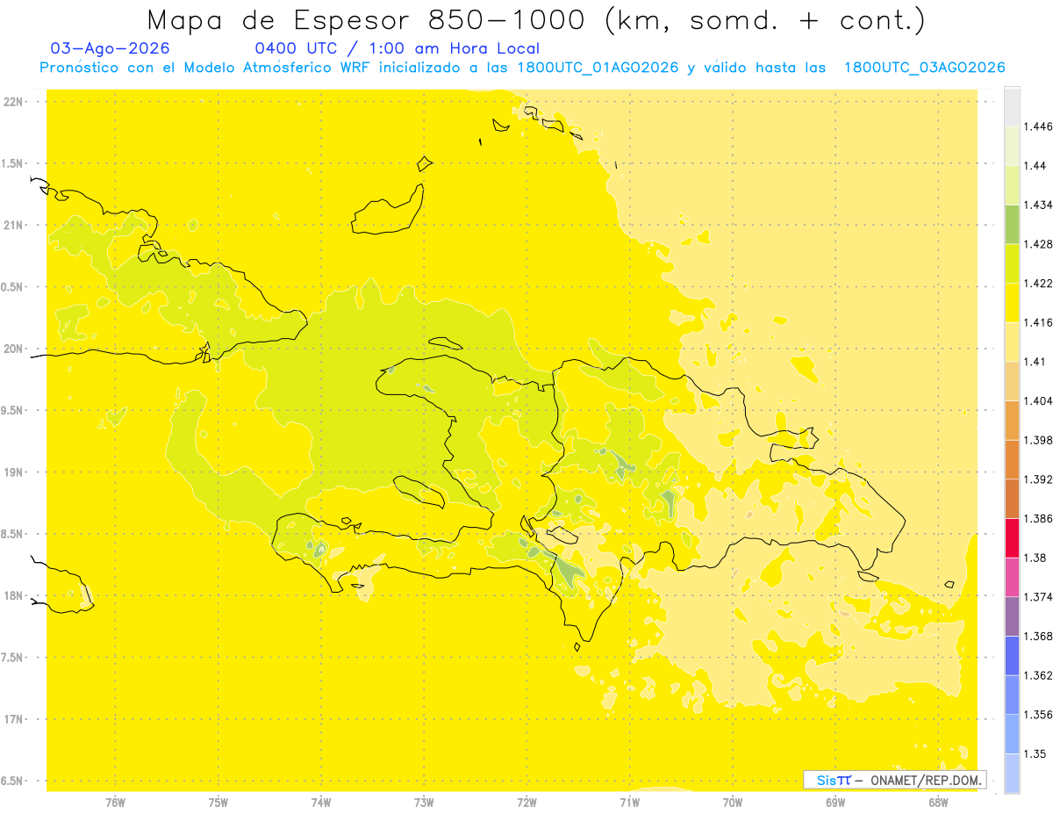
Task: Click the pink legend swatch between 1.374 and 1.38
Action: click(x=1012, y=577)
